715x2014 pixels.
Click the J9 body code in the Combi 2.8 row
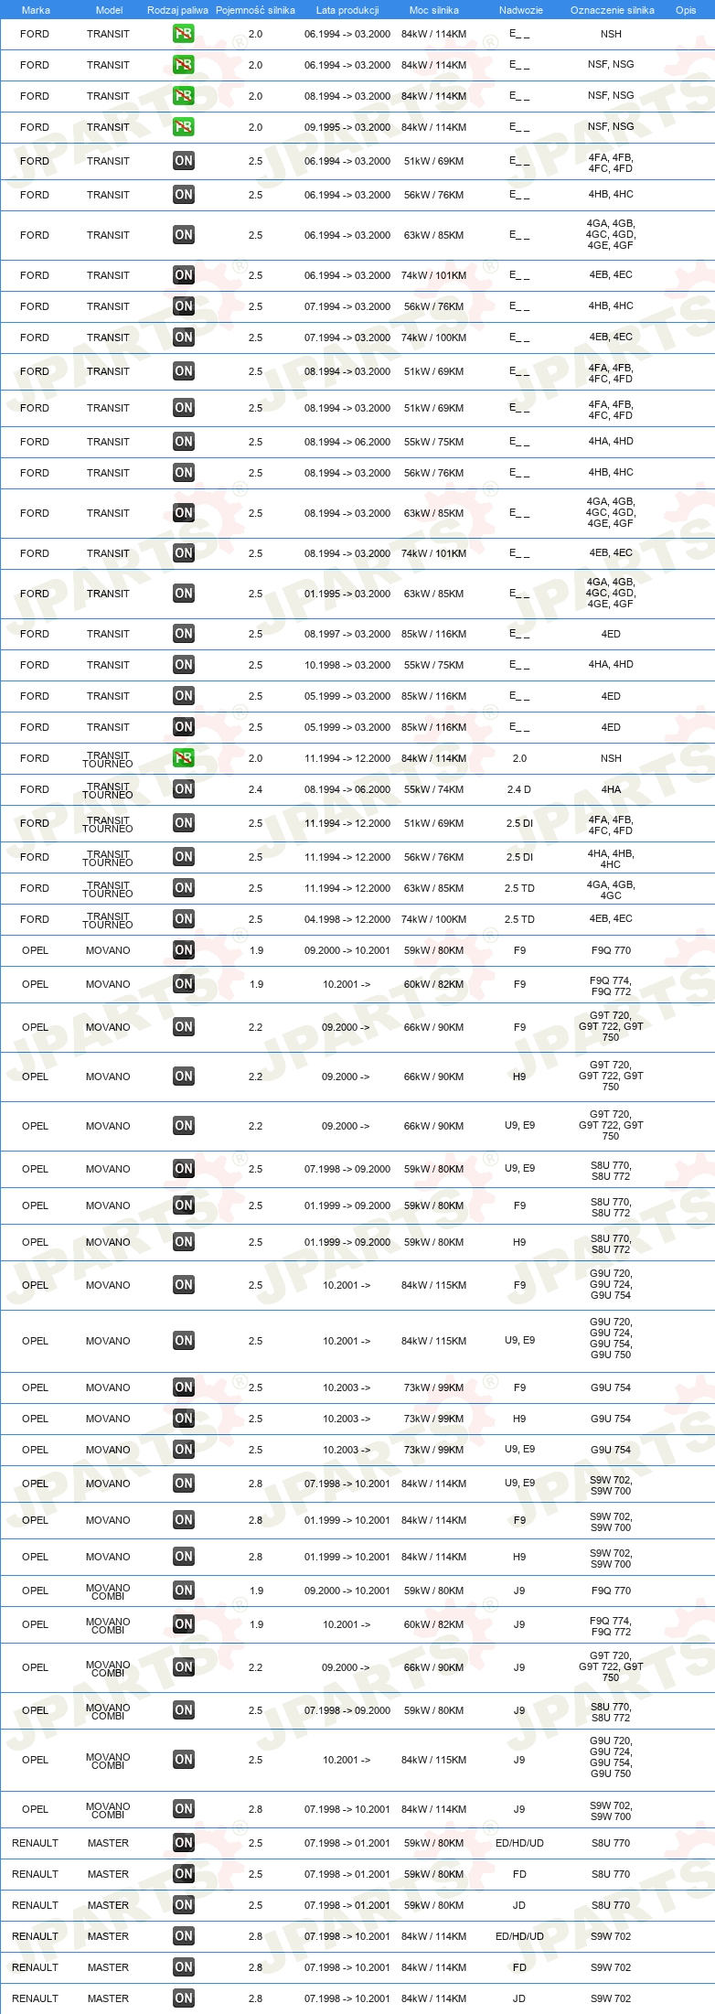[519, 1808]
